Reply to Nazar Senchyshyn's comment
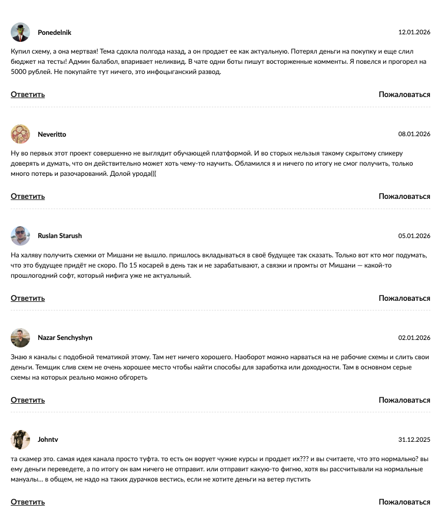Screen dimensions: 439x511 pos(28,400)
